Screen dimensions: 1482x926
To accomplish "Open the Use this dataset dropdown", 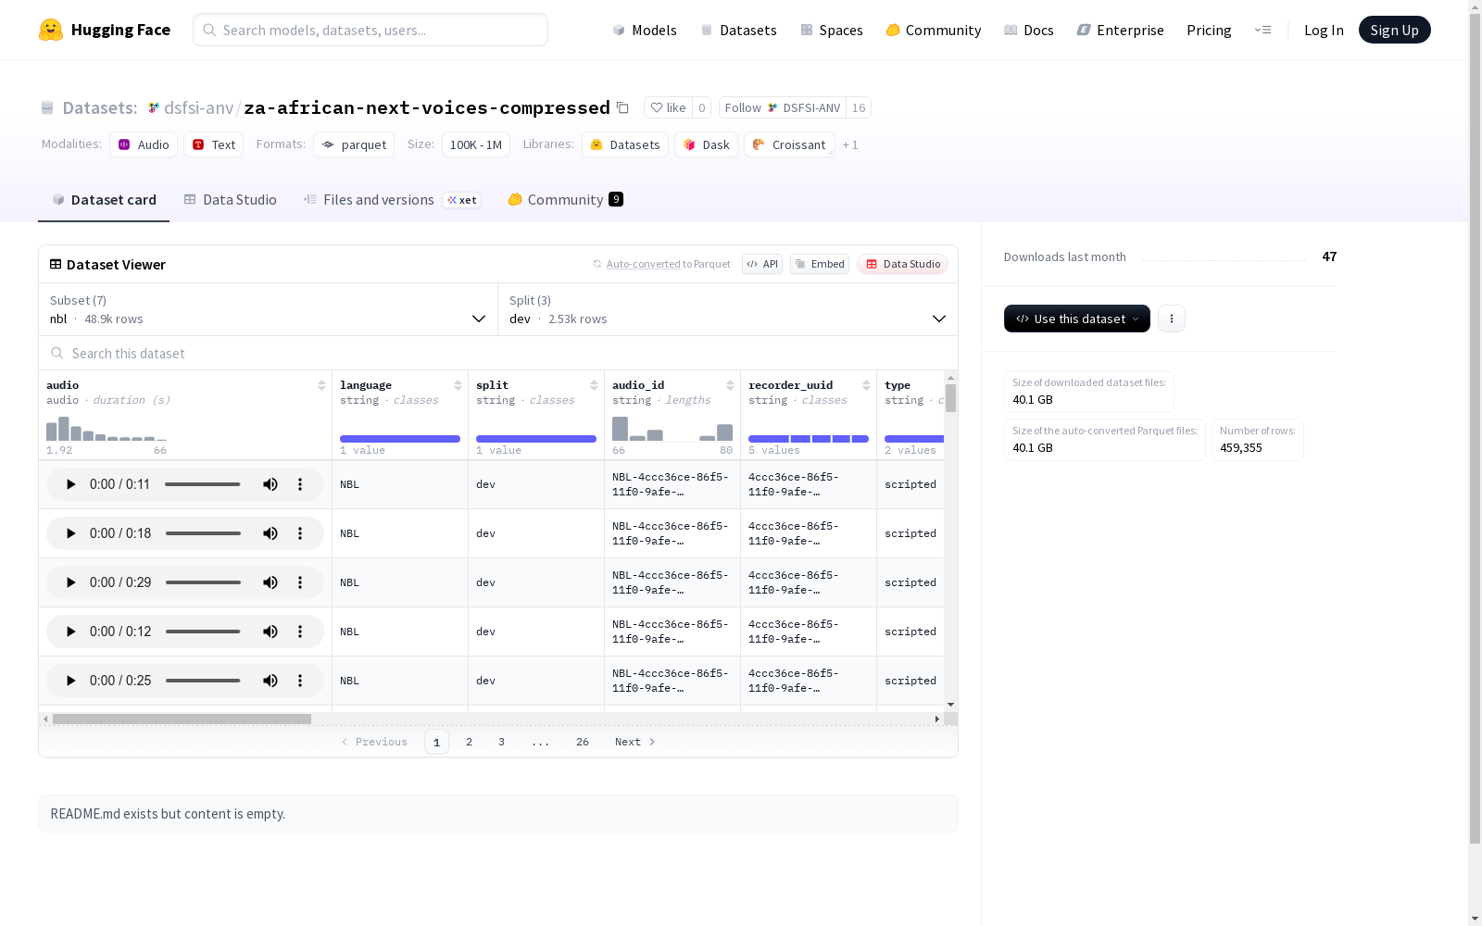I will coord(1077,319).
